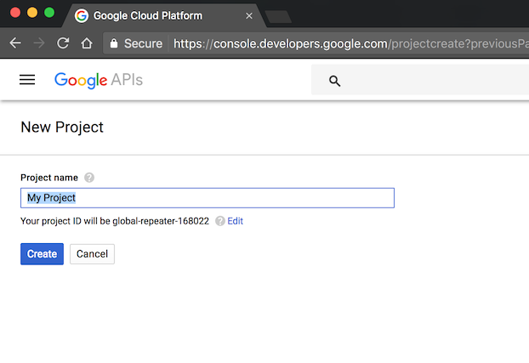
Task: Click the magnifying glass search icon
Action: [x=334, y=81]
